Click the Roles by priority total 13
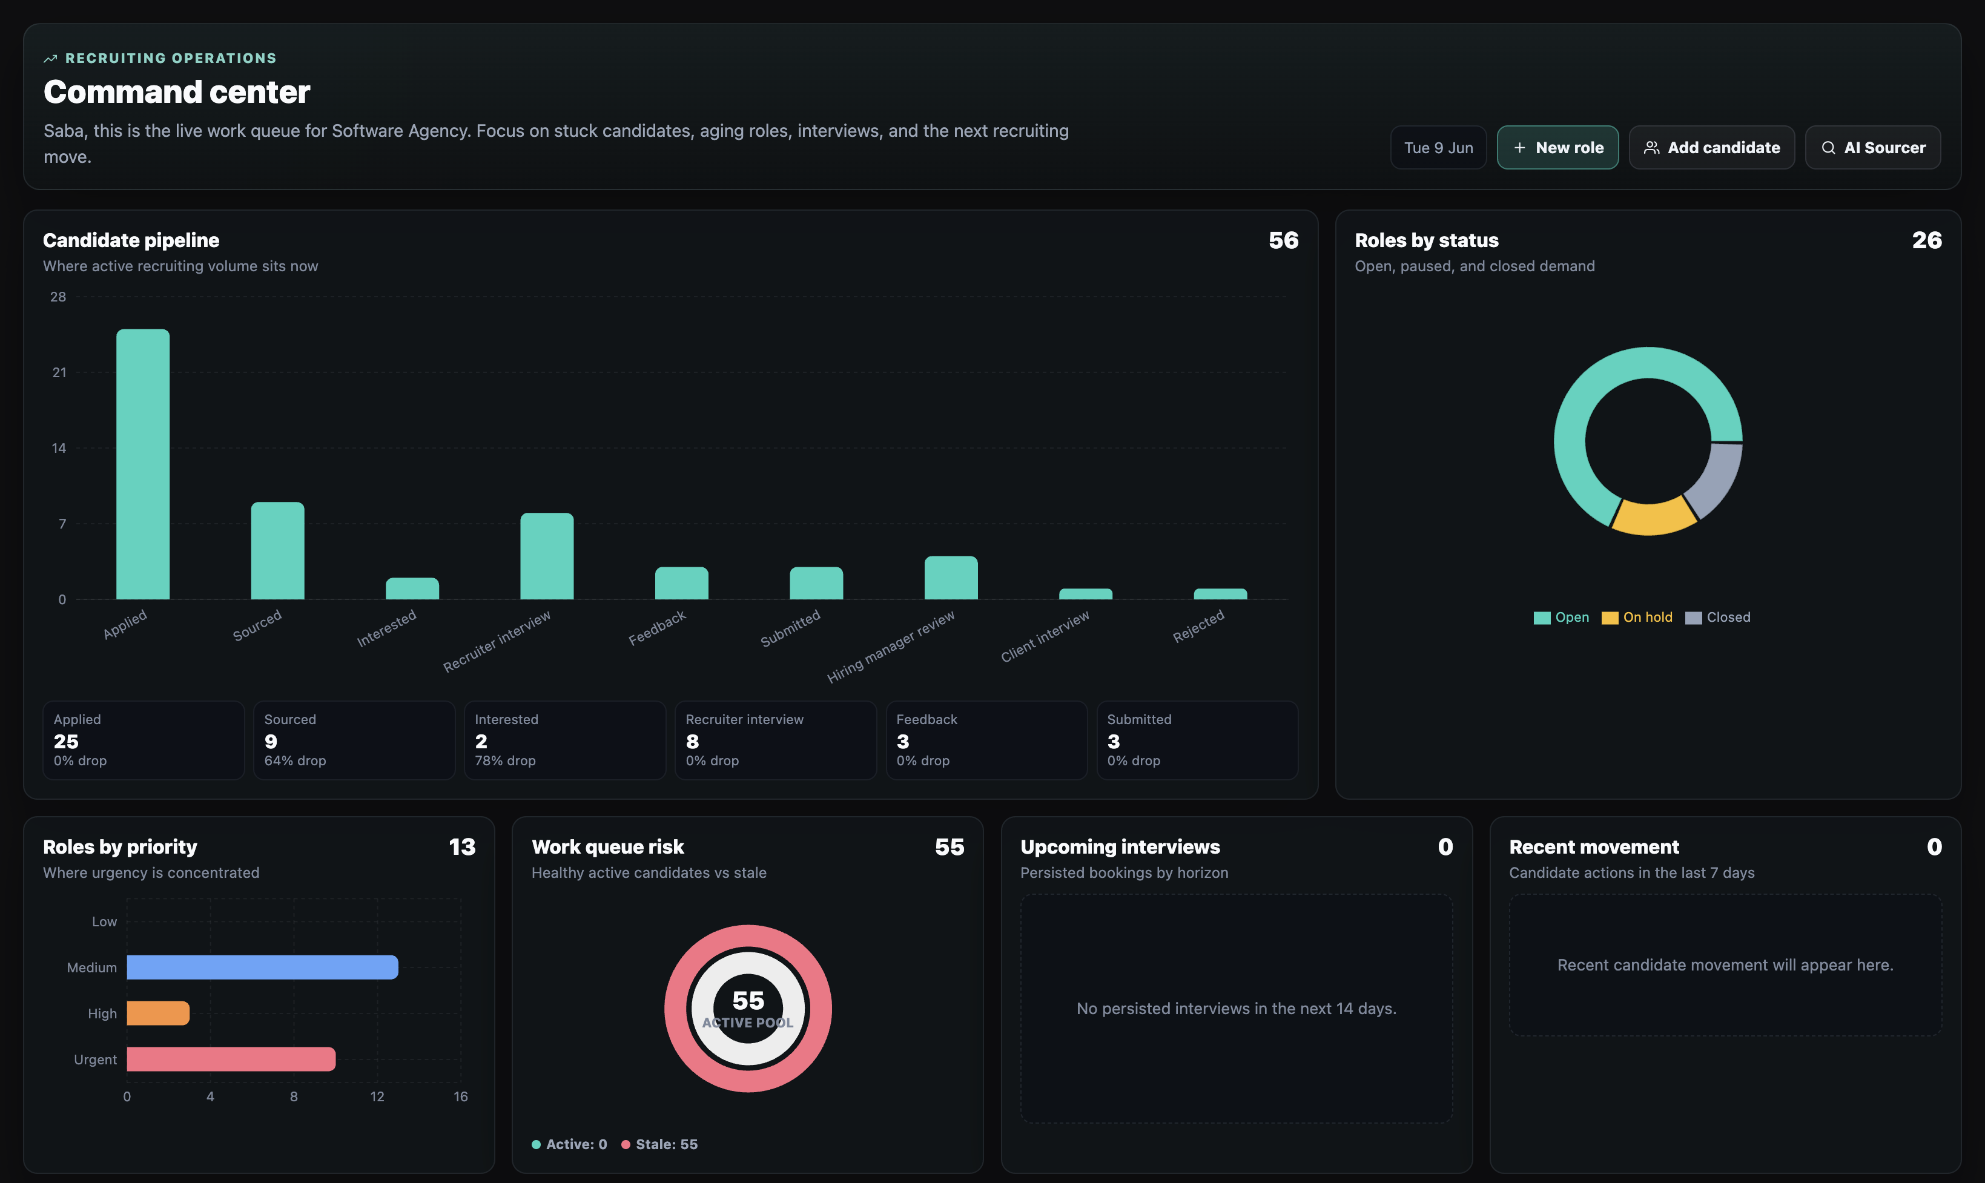1985x1183 pixels. [461, 846]
